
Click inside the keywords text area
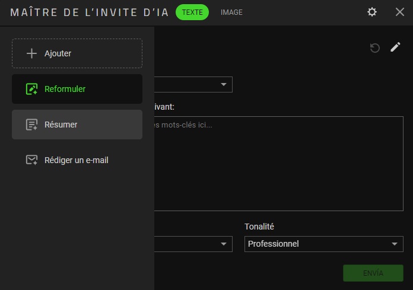[x=278, y=166]
